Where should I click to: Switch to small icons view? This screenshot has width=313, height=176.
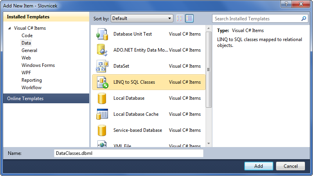tap(180, 18)
